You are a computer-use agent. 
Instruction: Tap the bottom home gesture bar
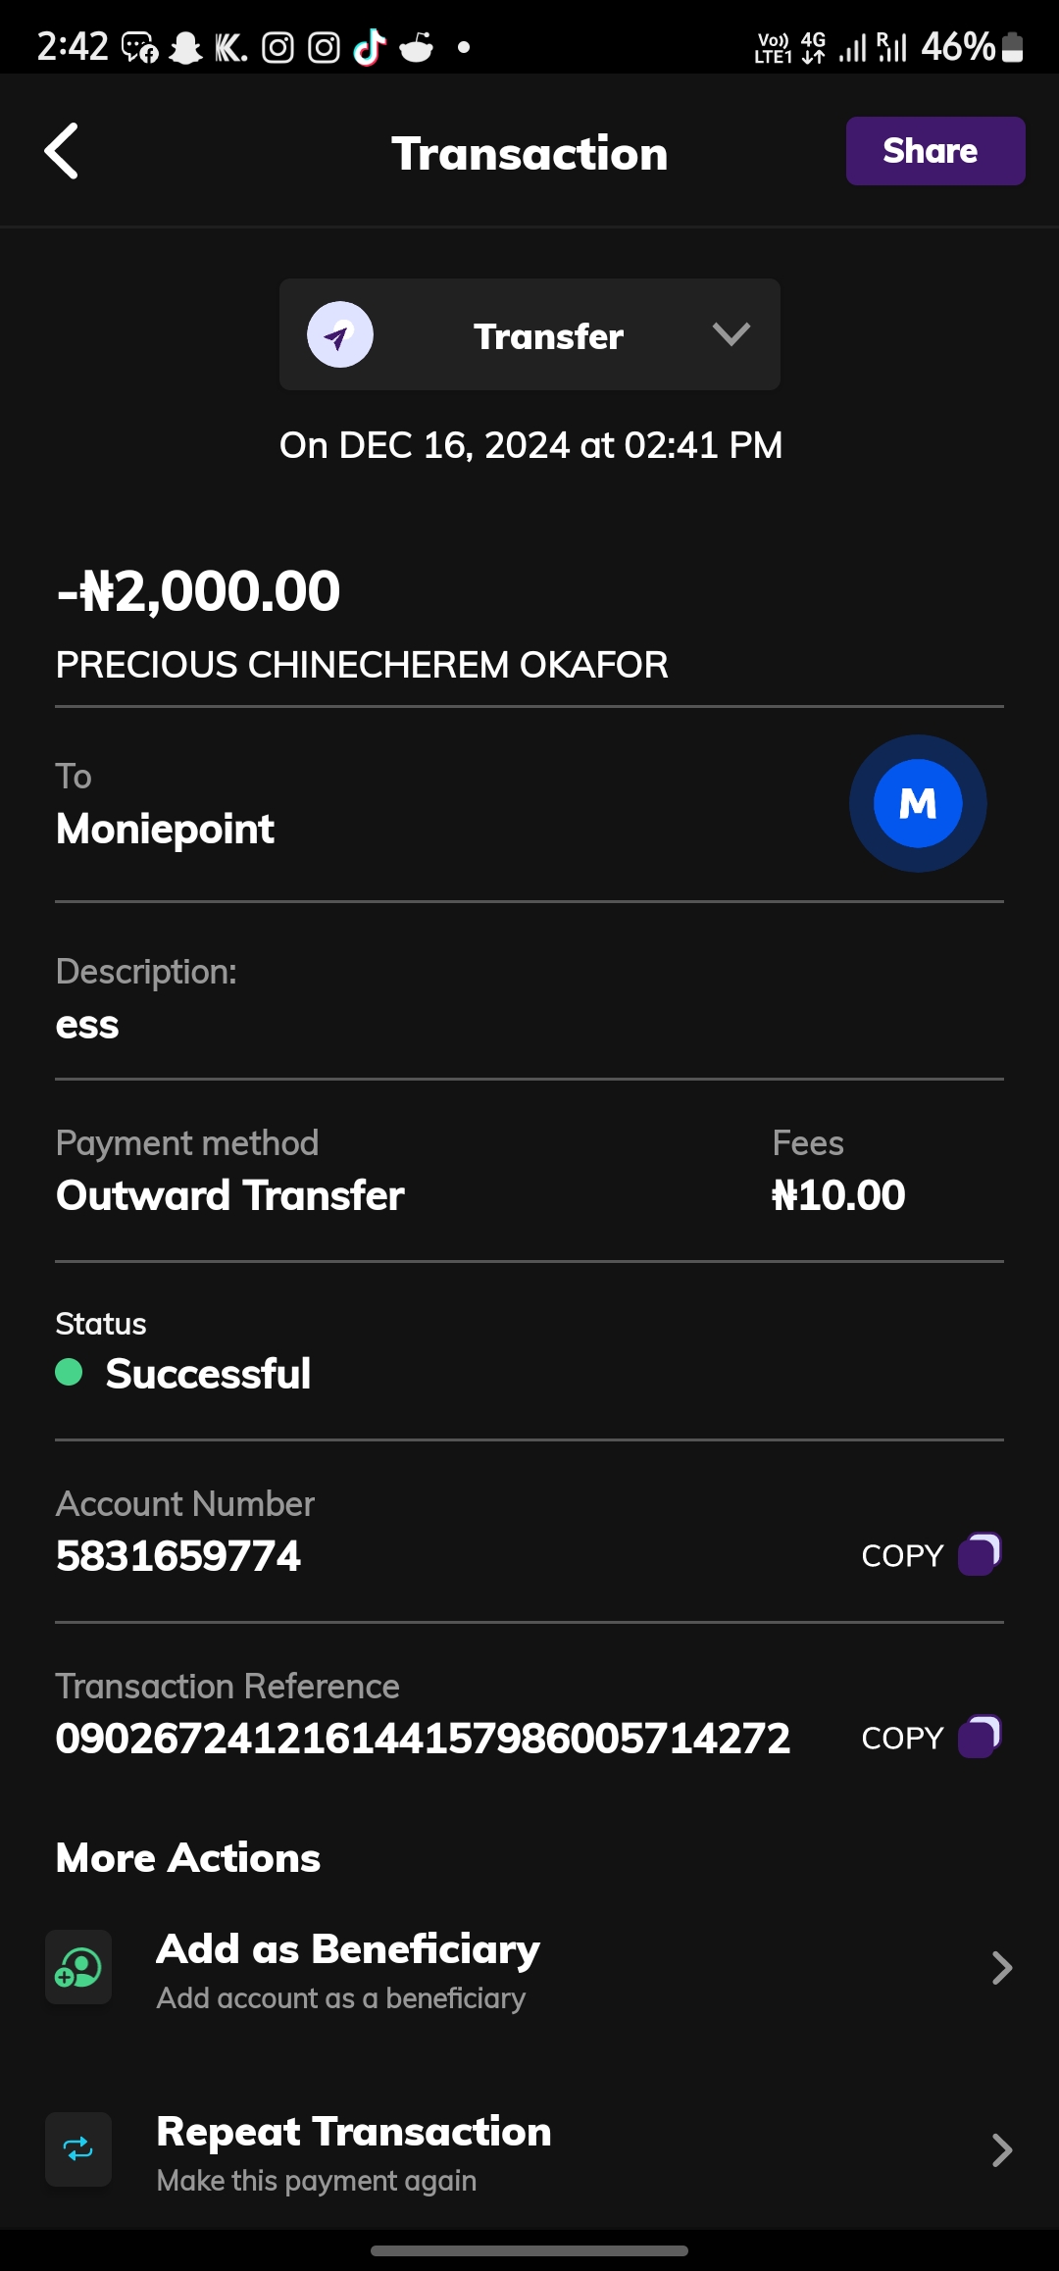tap(529, 2250)
